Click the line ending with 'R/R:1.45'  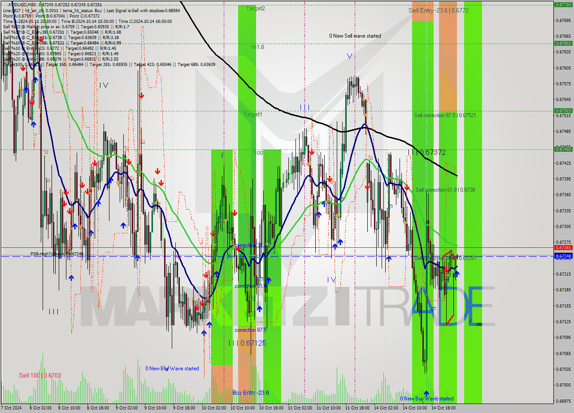[60, 48]
